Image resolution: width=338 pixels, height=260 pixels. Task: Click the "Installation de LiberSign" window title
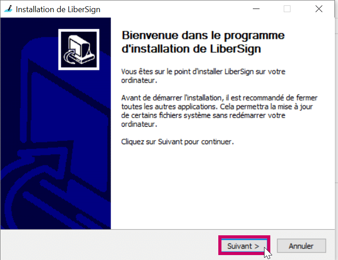58,9
